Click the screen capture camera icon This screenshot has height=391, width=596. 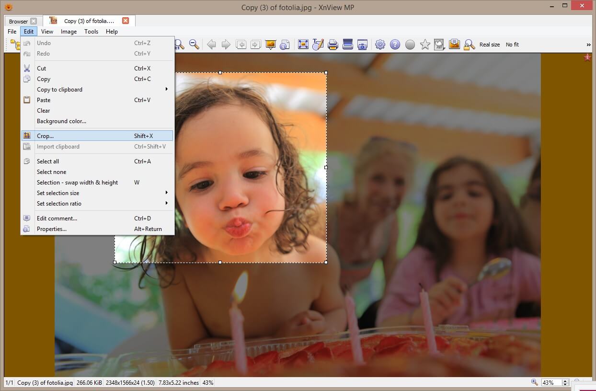[x=363, y=45]
